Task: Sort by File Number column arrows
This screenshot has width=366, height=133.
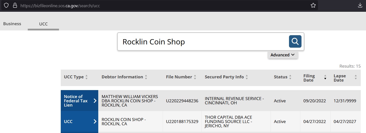Action: (x=195, y=77)
